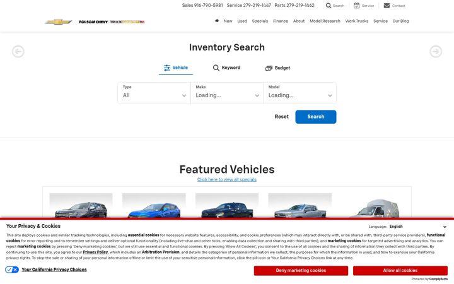Screen dimensions: 454x284
Task: Click Deny marketing cookies button
Action: tap(301, 271)
